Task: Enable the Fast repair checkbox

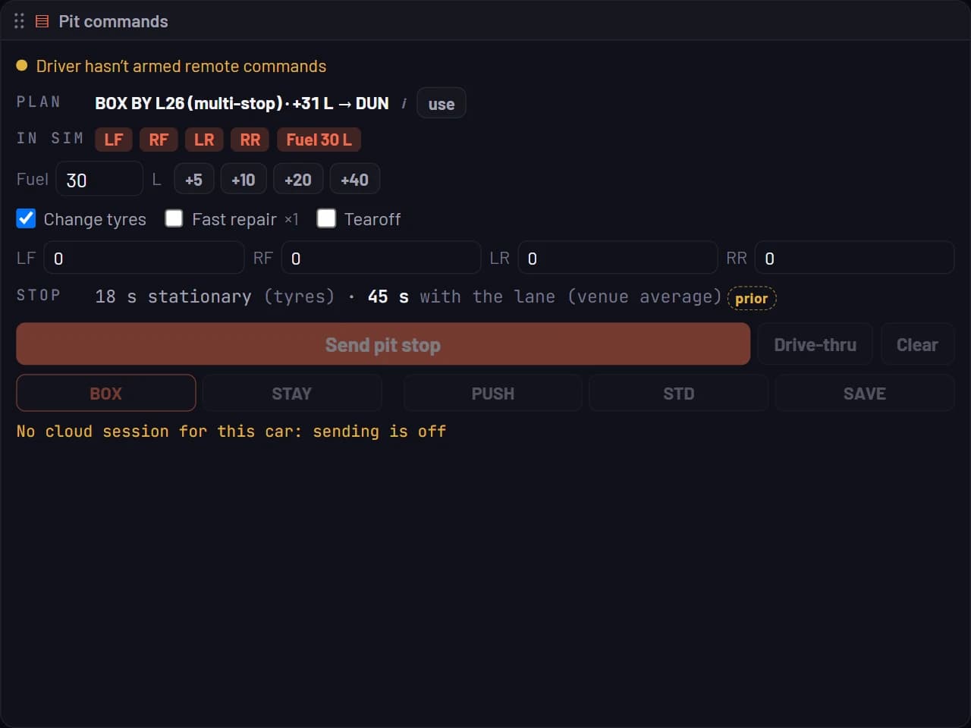Action: pos(174,218)
